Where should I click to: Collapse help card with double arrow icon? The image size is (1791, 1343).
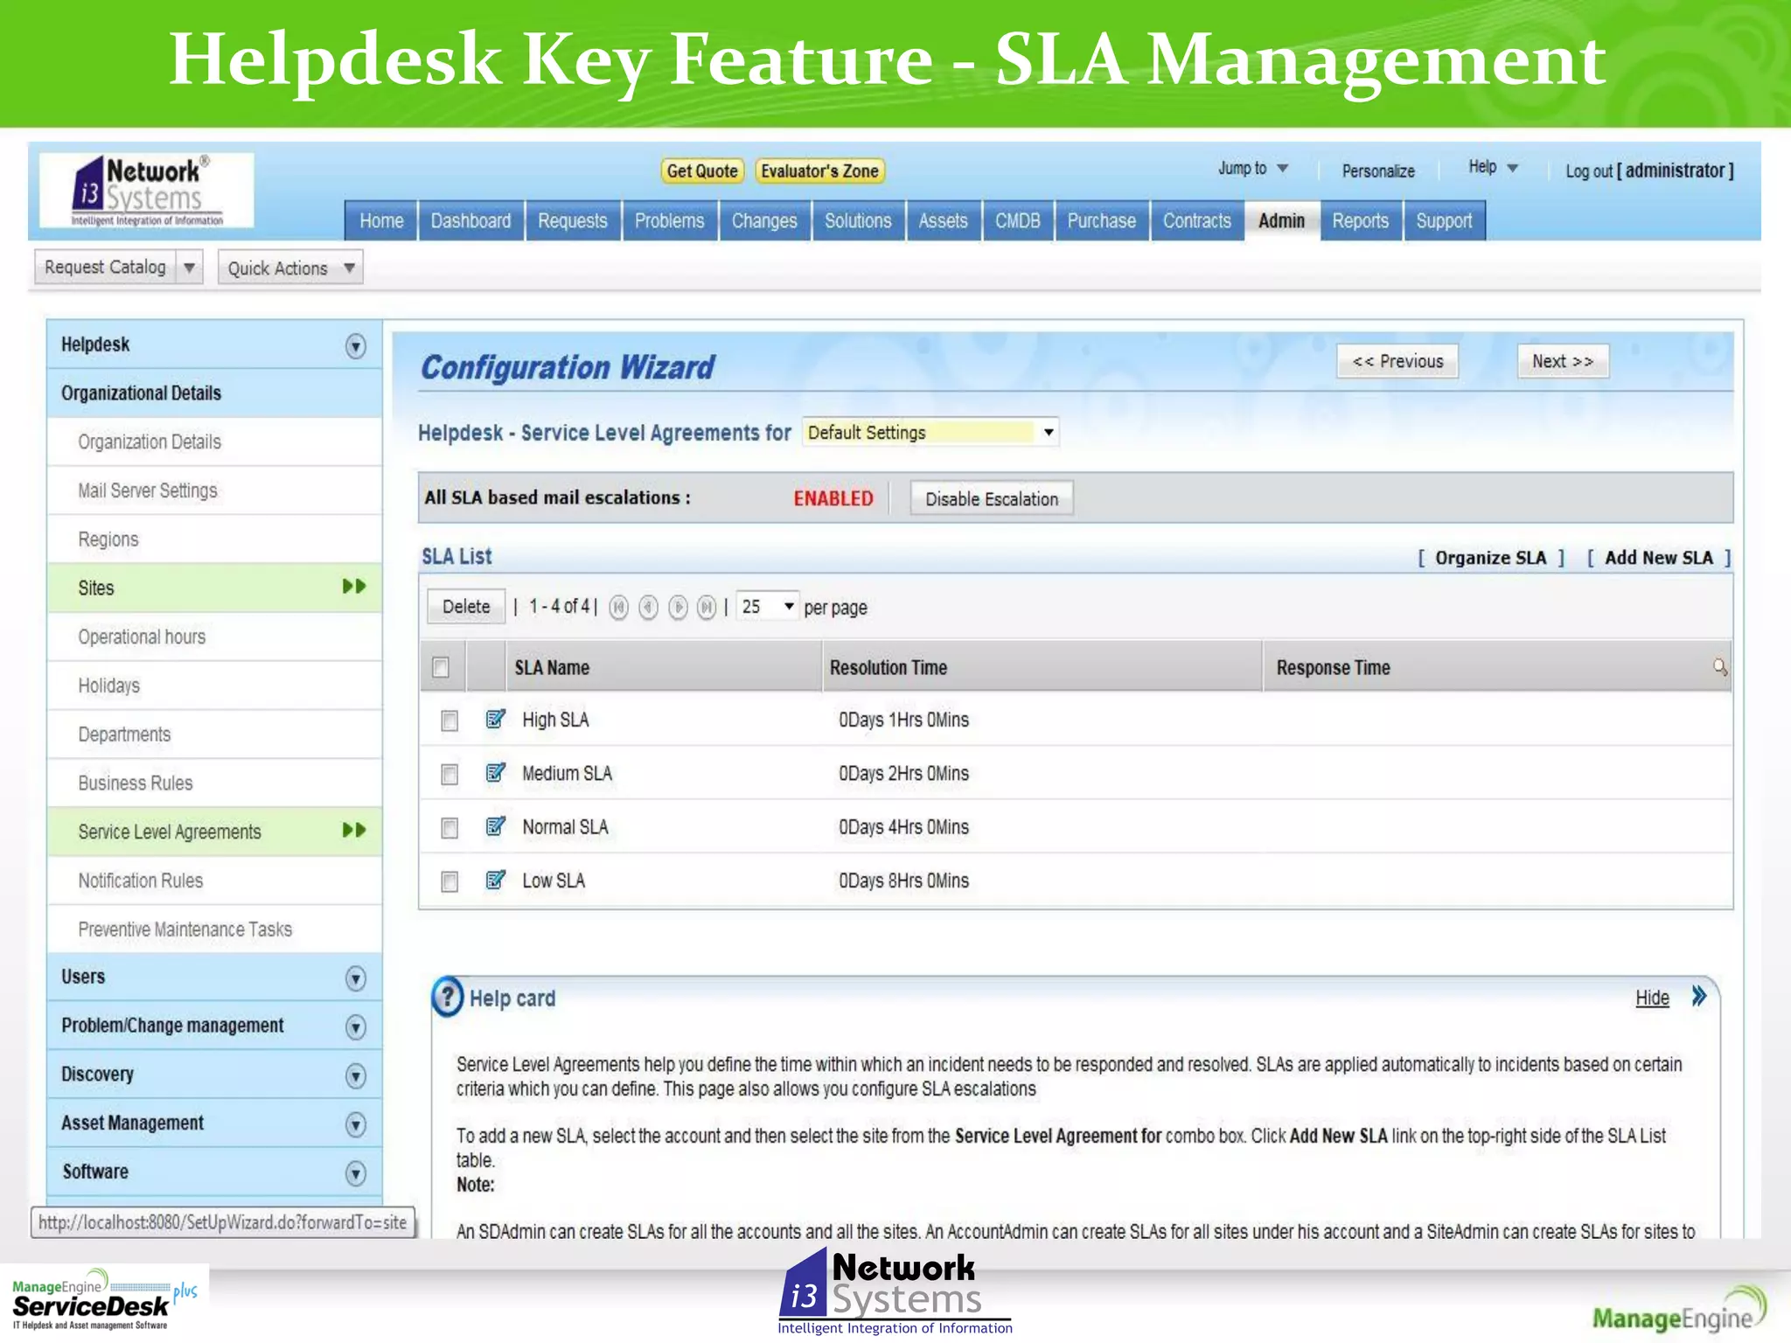coord(1698,996)
